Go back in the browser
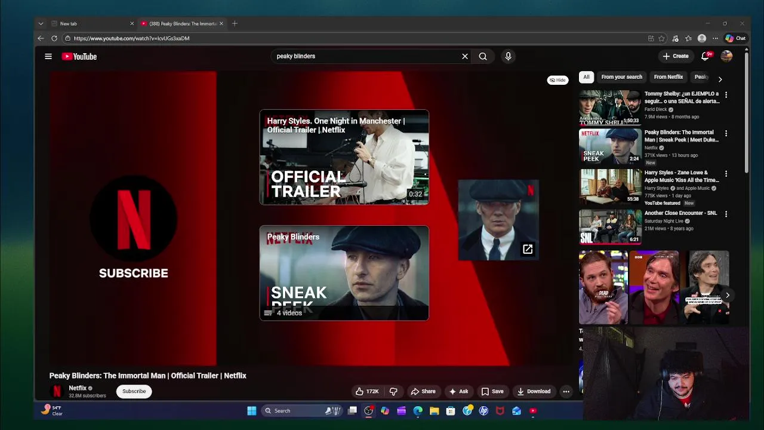The image size is (764, 430). tap(41, 38)
